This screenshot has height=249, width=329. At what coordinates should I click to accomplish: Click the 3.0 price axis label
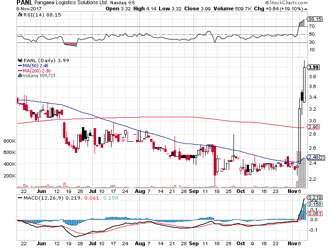coord(312,121)
